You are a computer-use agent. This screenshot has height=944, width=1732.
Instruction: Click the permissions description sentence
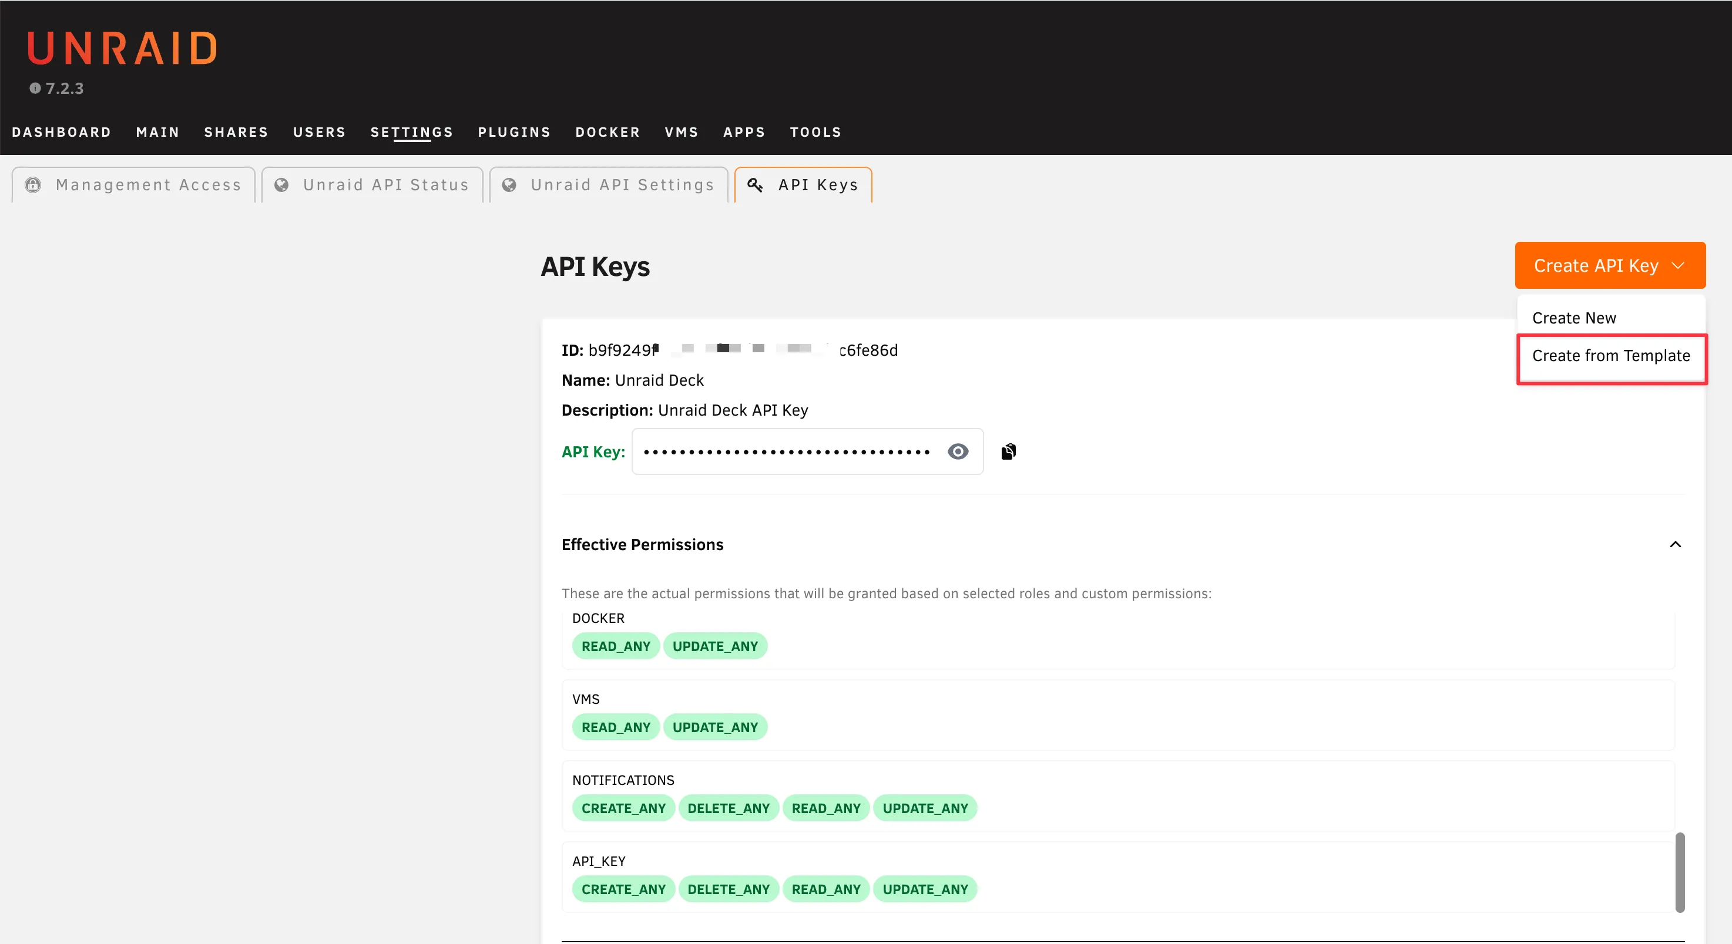(x=886, y=594)
